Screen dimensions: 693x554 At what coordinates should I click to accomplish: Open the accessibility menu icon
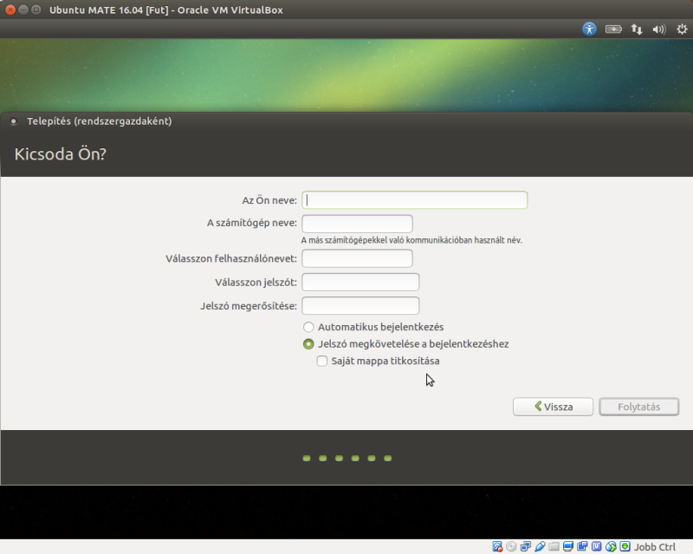coord(589,29)
